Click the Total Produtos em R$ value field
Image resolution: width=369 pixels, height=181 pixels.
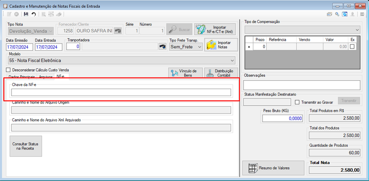coord(334,118)
